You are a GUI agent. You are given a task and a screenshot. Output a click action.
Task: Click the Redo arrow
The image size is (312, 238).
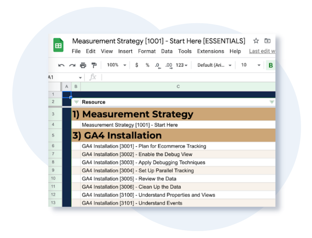72,65
